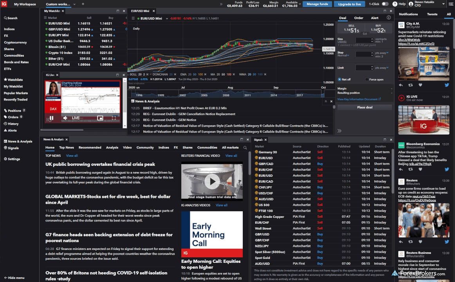This screenshot has height=282, width=455.
Task: Select the Net off radio option
Action: 339,79
